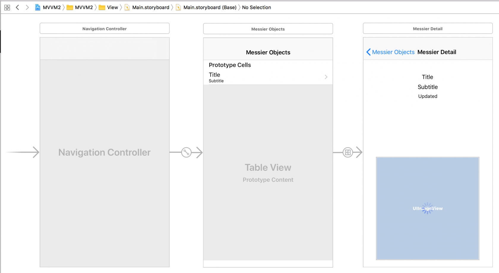Click the Messier Objects back button

(390, 52)
